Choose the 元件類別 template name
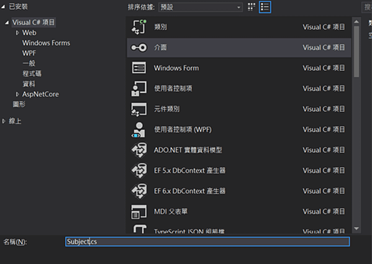The height and width of the screenshot is (264, 372). 167,109
